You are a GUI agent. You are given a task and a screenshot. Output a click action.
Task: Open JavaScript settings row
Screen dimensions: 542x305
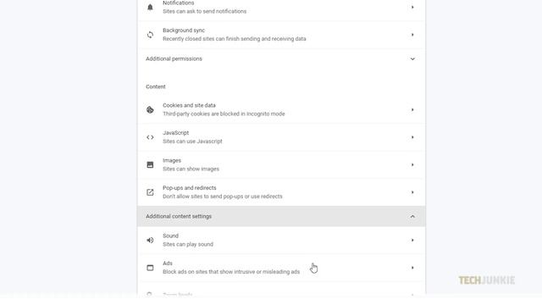[x=281, y=137]
